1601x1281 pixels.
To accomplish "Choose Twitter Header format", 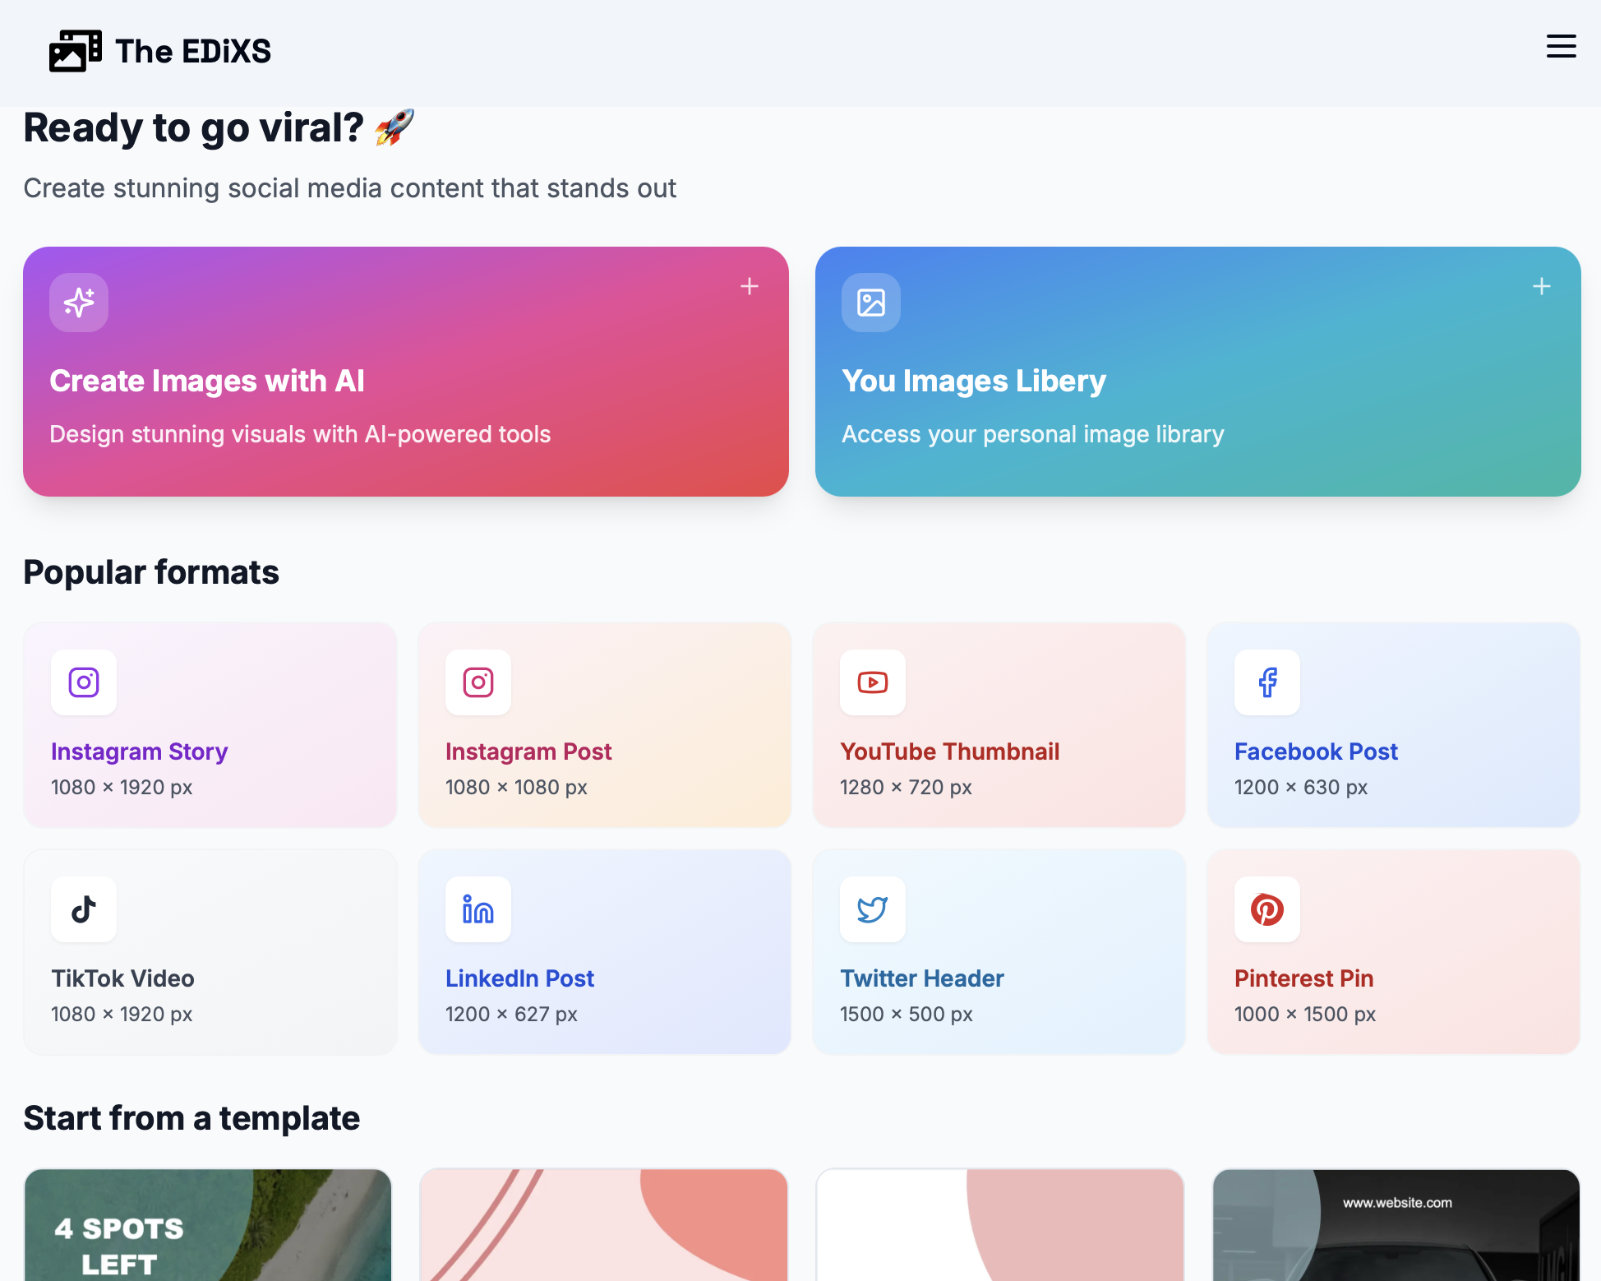I will click(999, 951).
